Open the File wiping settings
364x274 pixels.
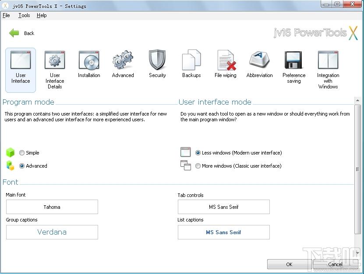(226, 64)
